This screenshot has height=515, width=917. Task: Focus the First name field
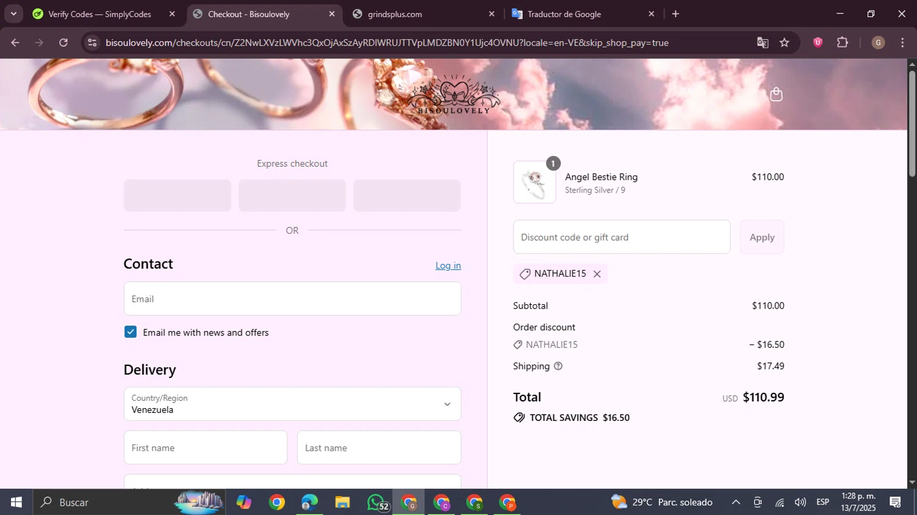[205, 448]
